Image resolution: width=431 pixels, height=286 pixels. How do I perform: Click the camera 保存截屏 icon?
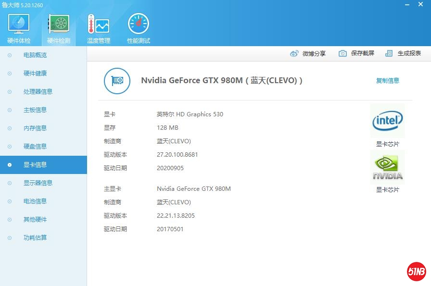pos(342,53)
